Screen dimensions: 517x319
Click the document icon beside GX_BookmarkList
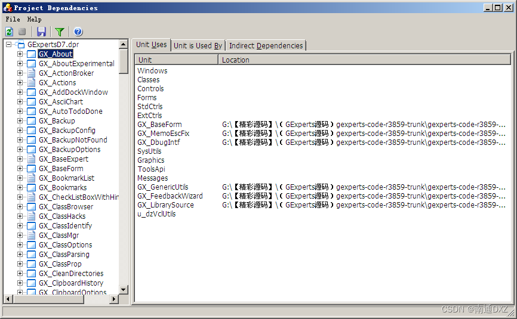tap(31, 178)
